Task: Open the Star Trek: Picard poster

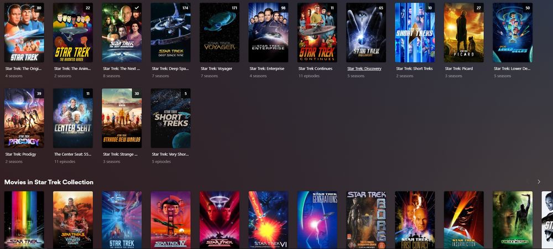Action: [x=464, y=33]
